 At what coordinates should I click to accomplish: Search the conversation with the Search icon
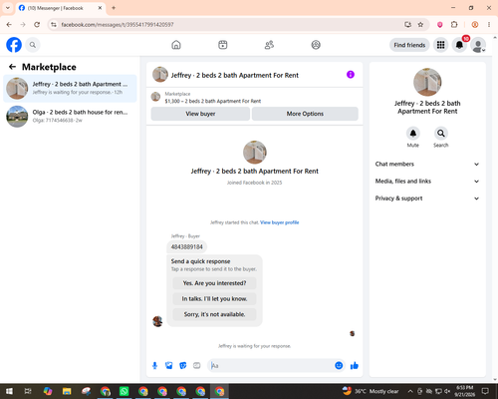(441, 134)
